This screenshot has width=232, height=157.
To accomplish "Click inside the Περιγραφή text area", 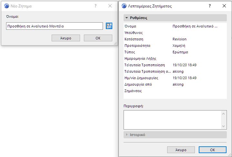I will (x=175, y=120).
